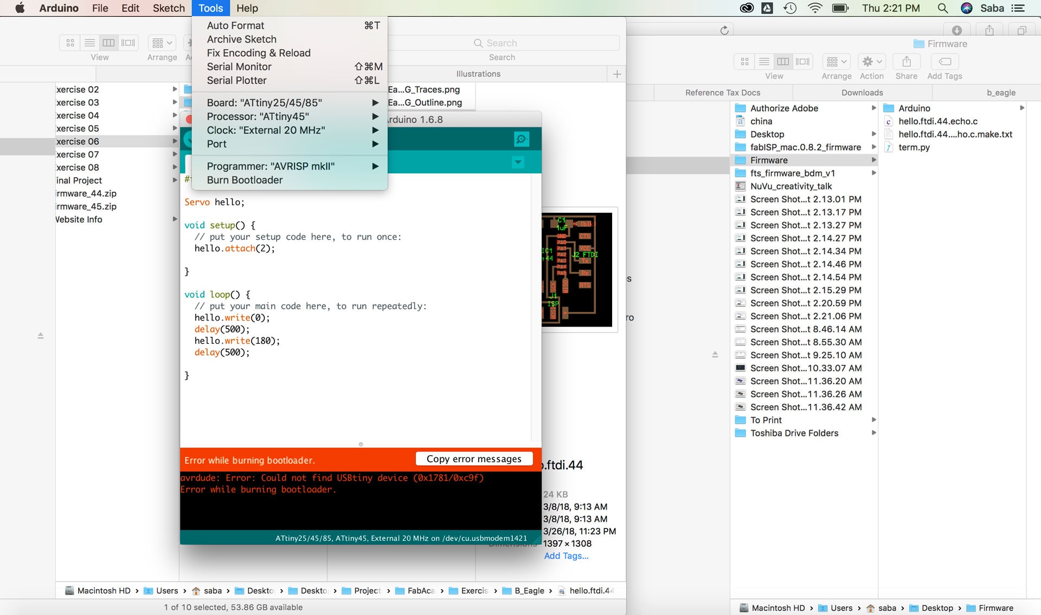
Task: Click B_Eagle in the path bar
Action: click(x=523, y=591)
